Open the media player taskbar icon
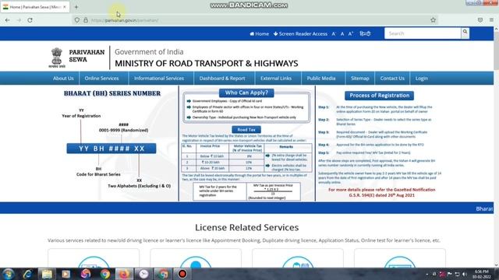Screen dimensions: 499x280 (x=65, y=274)
